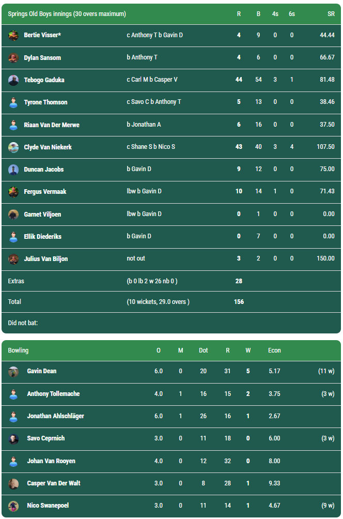The image size is (343, 519).
Task: Click Johan Van Rooyen's name
Action: [51, 461]
